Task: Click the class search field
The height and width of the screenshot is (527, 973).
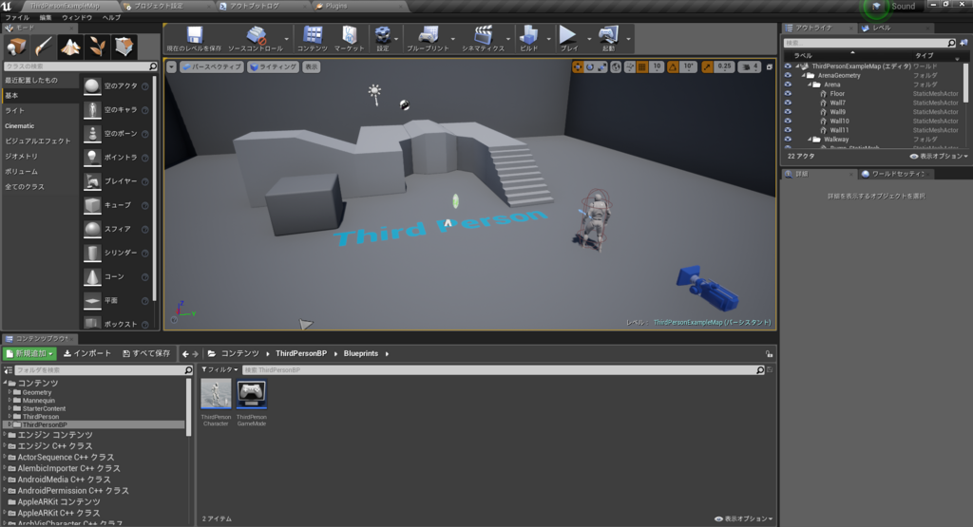Action: coord(81,66)
